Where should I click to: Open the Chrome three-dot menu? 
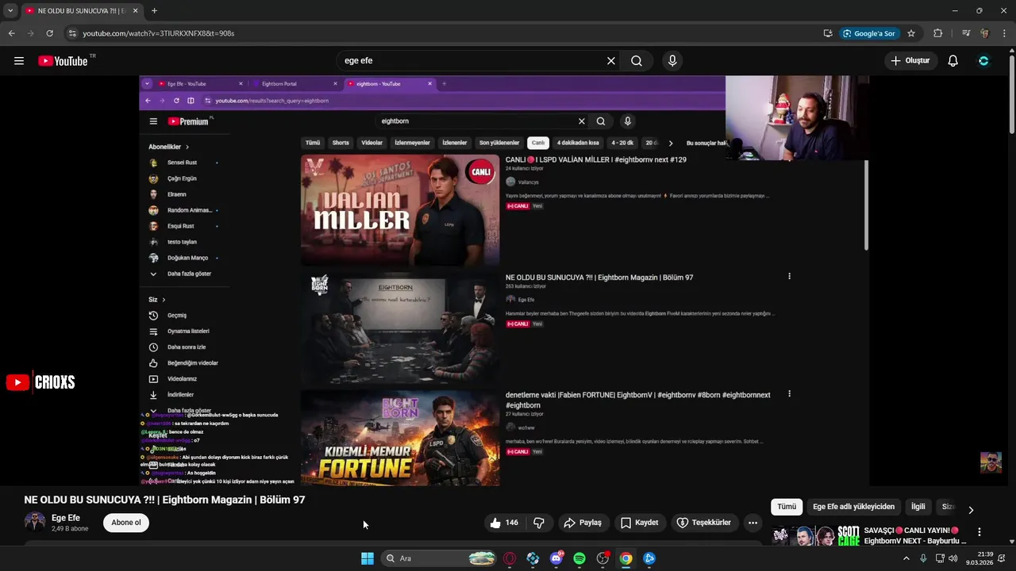[1003, 33]
